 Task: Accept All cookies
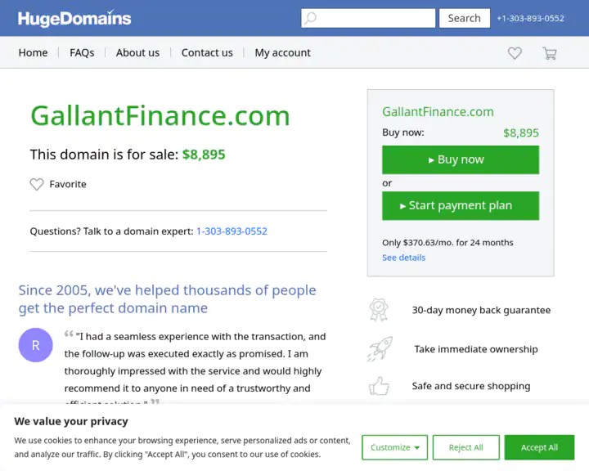click(x=539, y=447)
